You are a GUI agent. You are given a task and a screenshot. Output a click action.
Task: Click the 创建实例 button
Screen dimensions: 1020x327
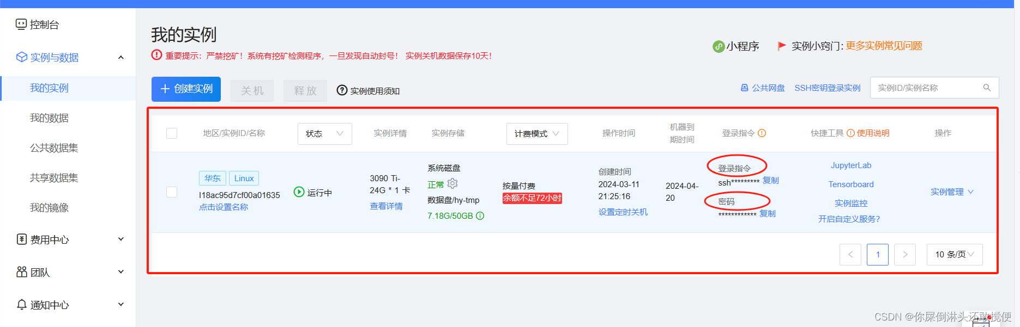186,89
